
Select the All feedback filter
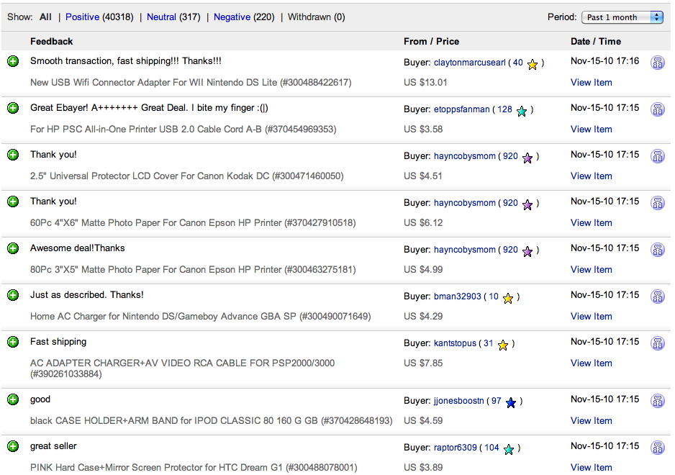pos(45,17)
